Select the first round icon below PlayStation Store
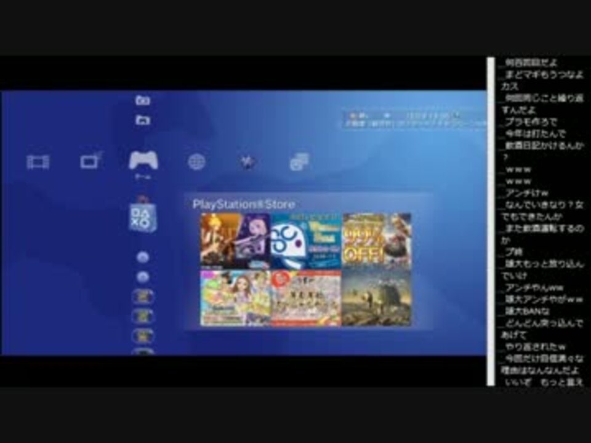591x443 pixels. (x=142, y=257)
